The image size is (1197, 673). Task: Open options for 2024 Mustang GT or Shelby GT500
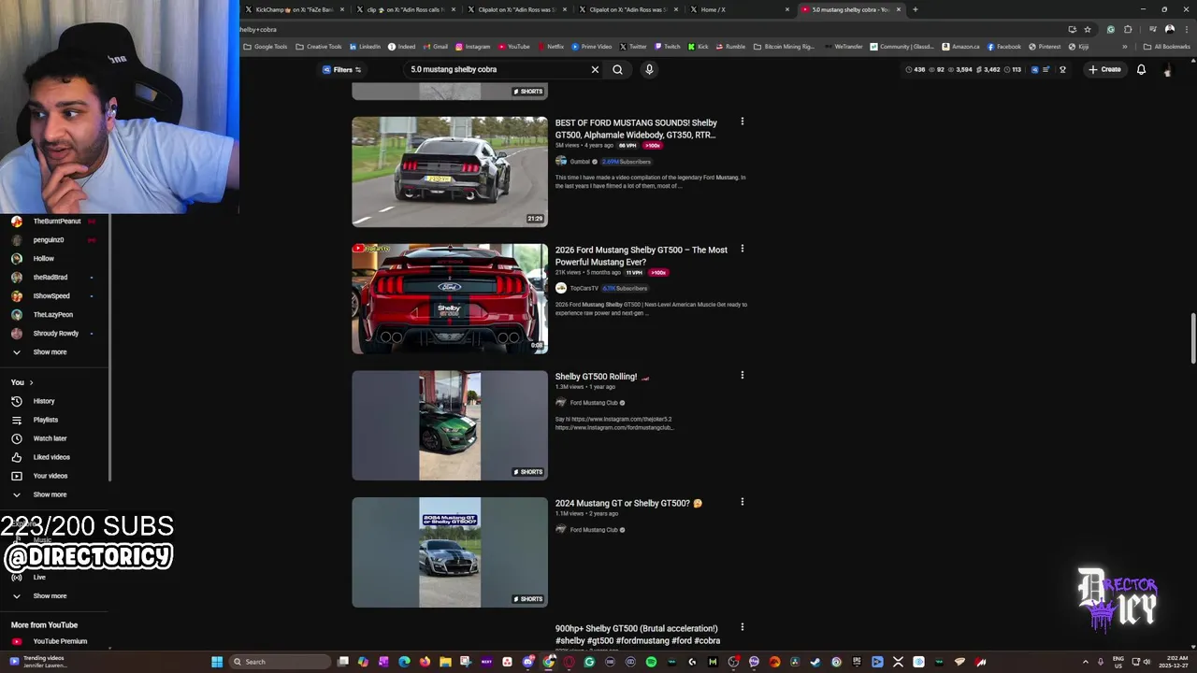743,502
